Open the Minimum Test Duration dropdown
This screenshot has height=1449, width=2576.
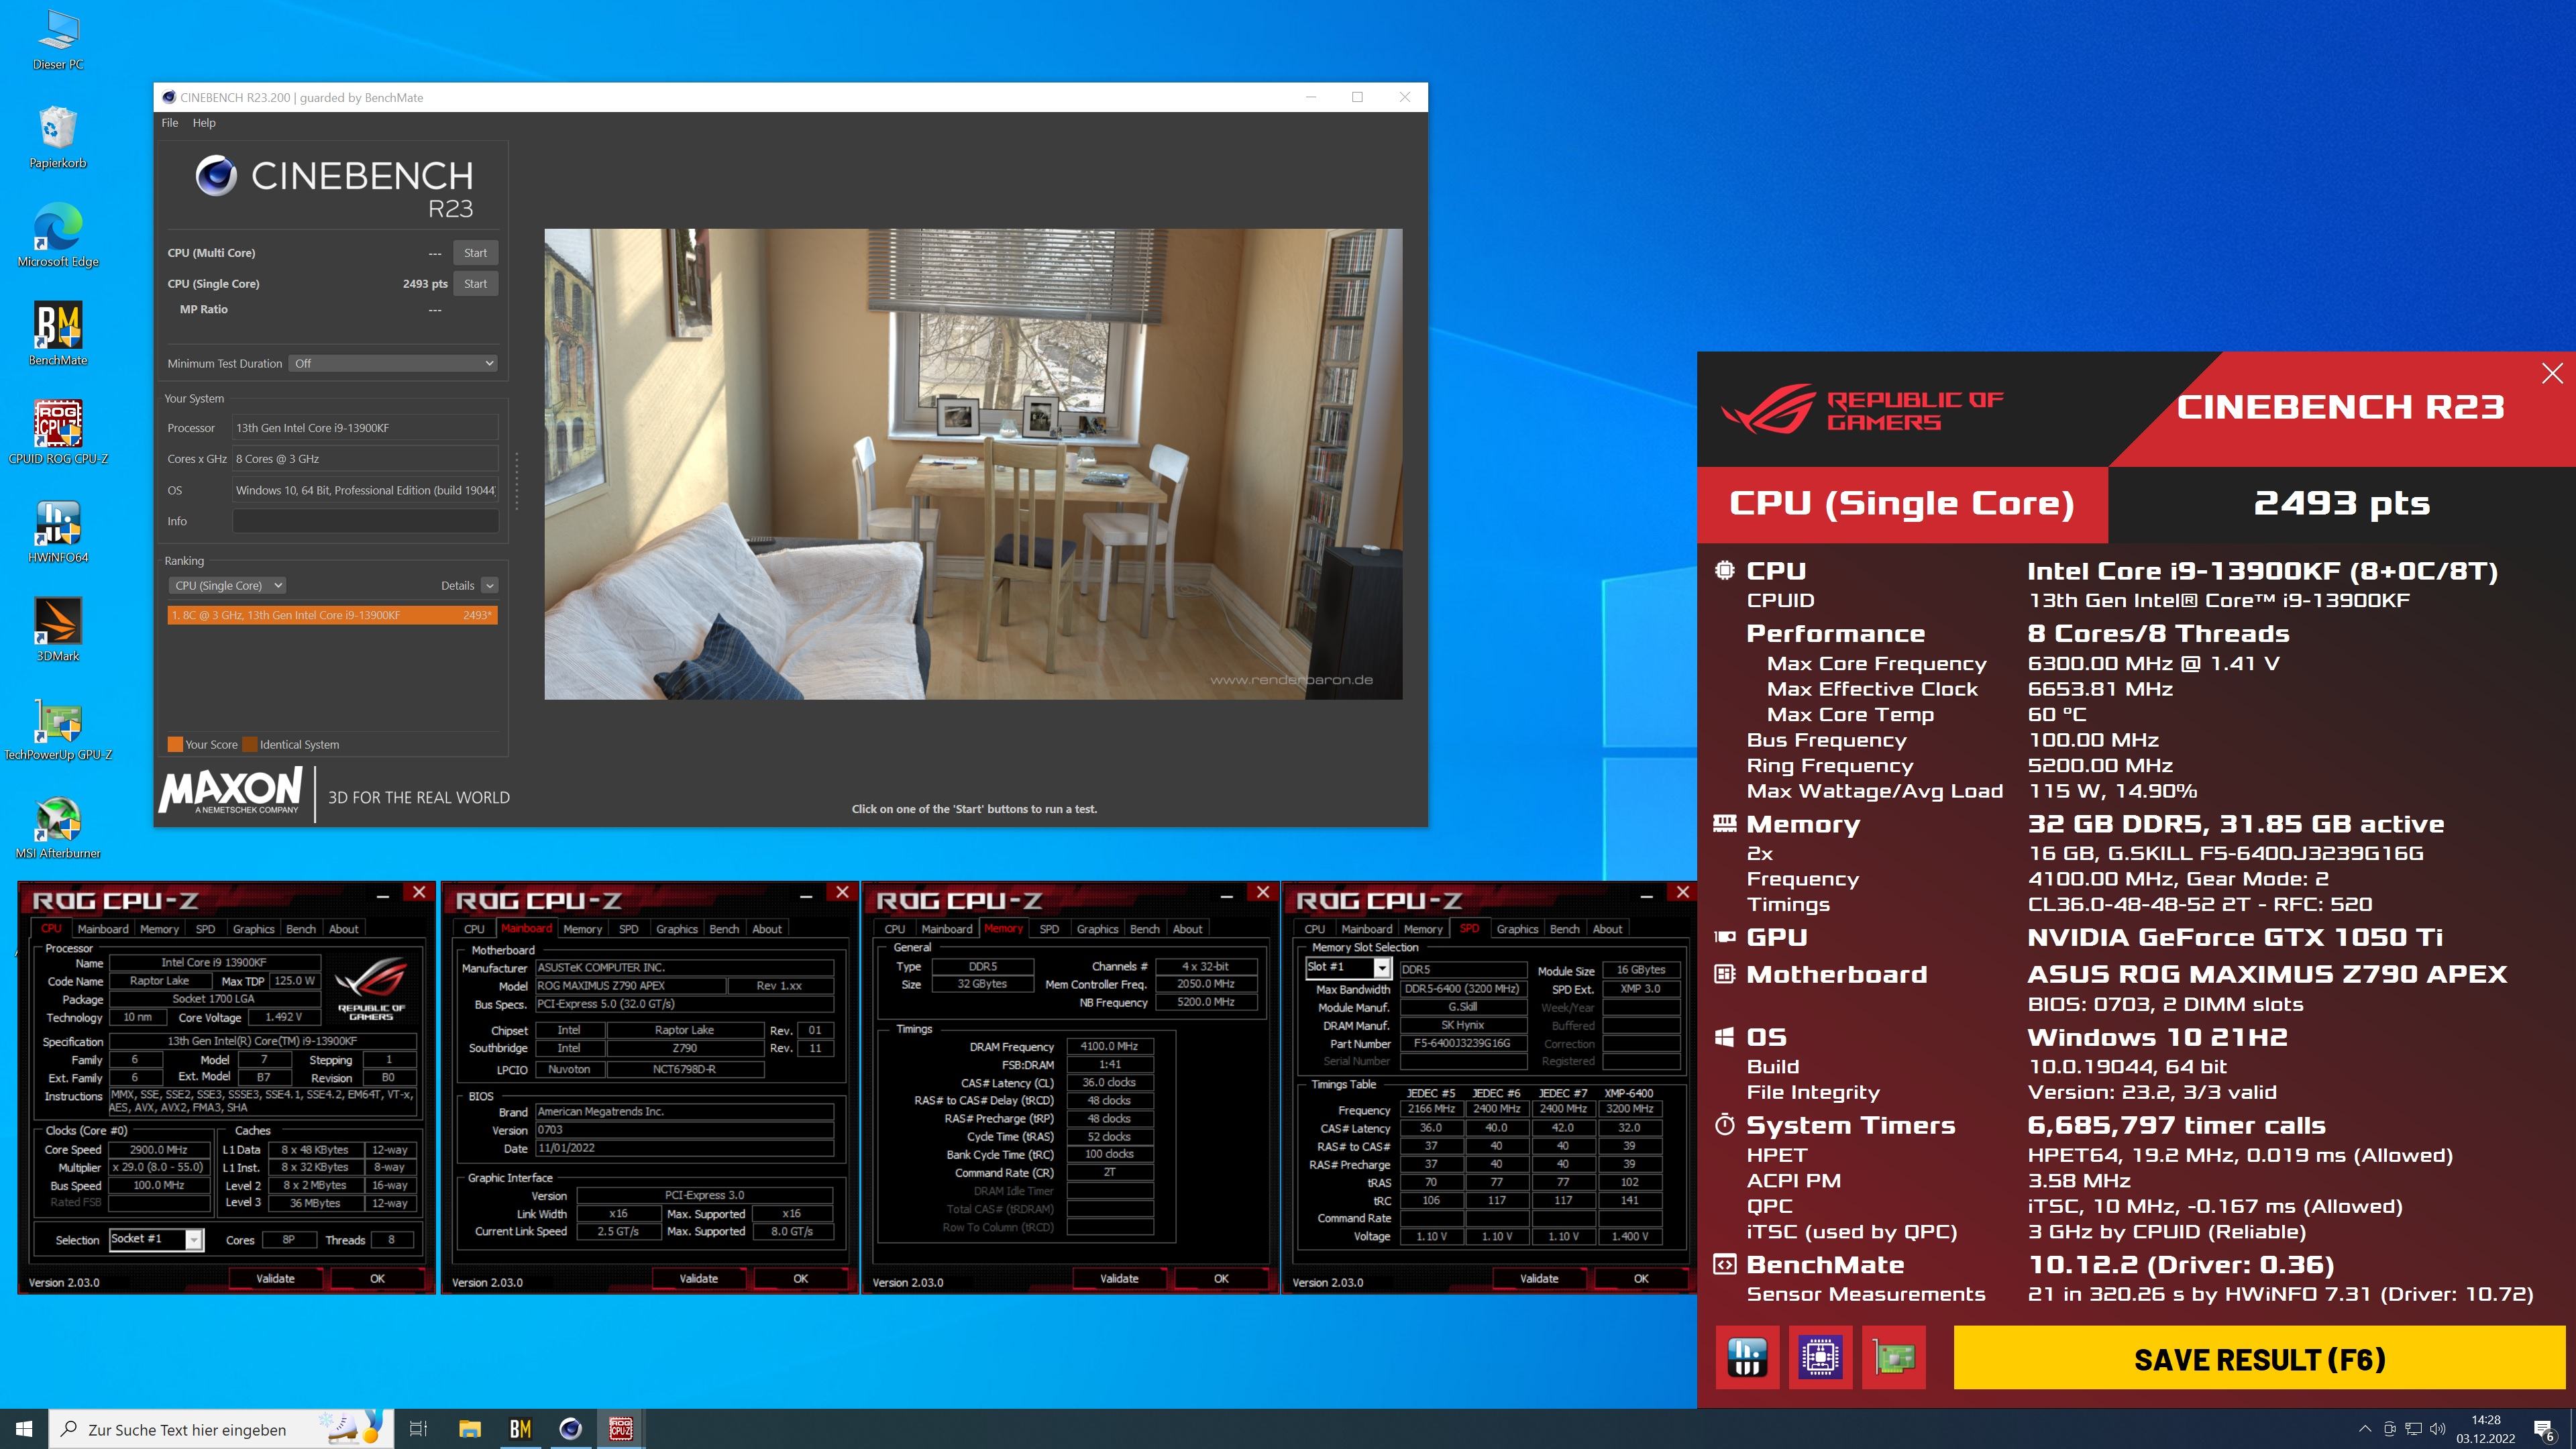click(x=393, y=363)
